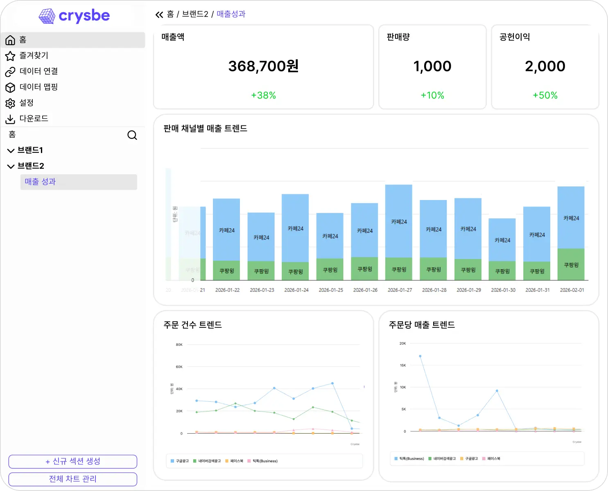Viewport: 608px width, 491px height.
Task: Click the 다운로드 download icon
Action: pos(10,119)
